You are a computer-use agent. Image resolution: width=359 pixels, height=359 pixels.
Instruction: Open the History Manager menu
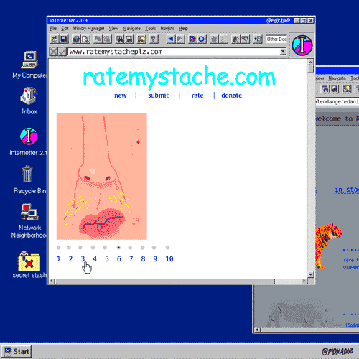coord(88,29)
